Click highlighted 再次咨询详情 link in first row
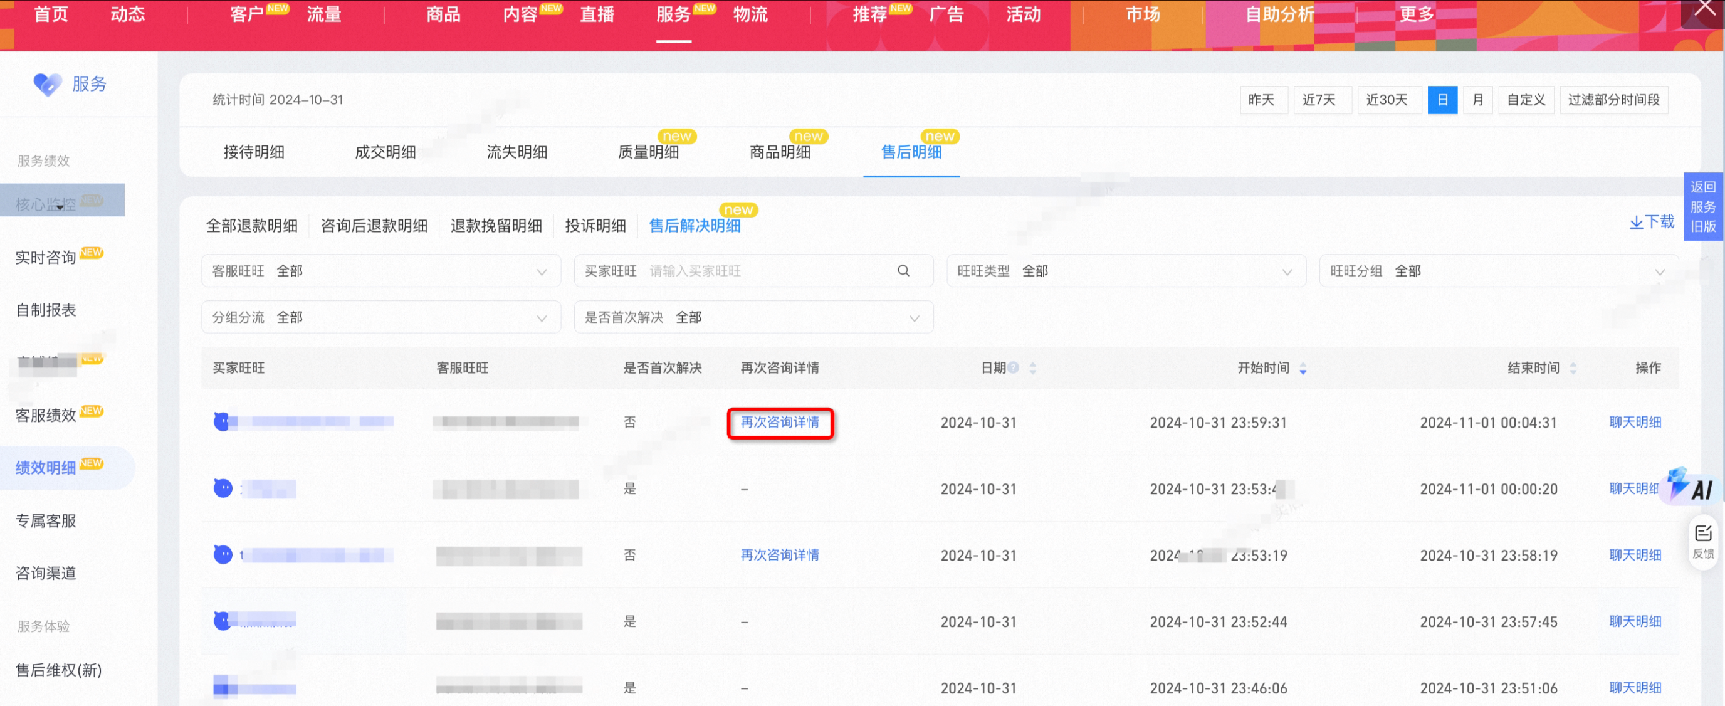Image resolution: width=1725 pixels, height=706 pixels. (x=780, y=422)
